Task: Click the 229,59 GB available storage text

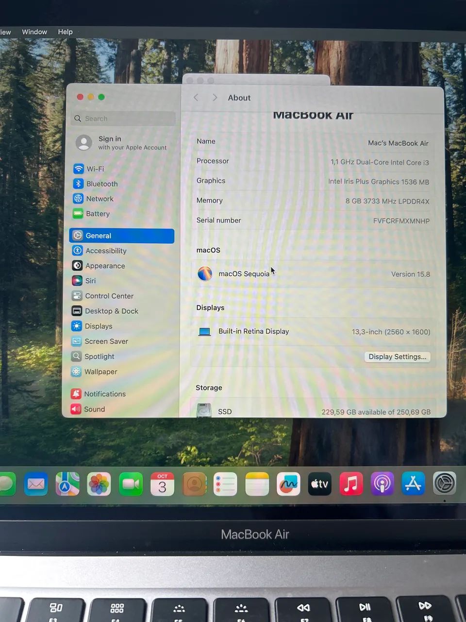Action: click(x=376, y=412)
